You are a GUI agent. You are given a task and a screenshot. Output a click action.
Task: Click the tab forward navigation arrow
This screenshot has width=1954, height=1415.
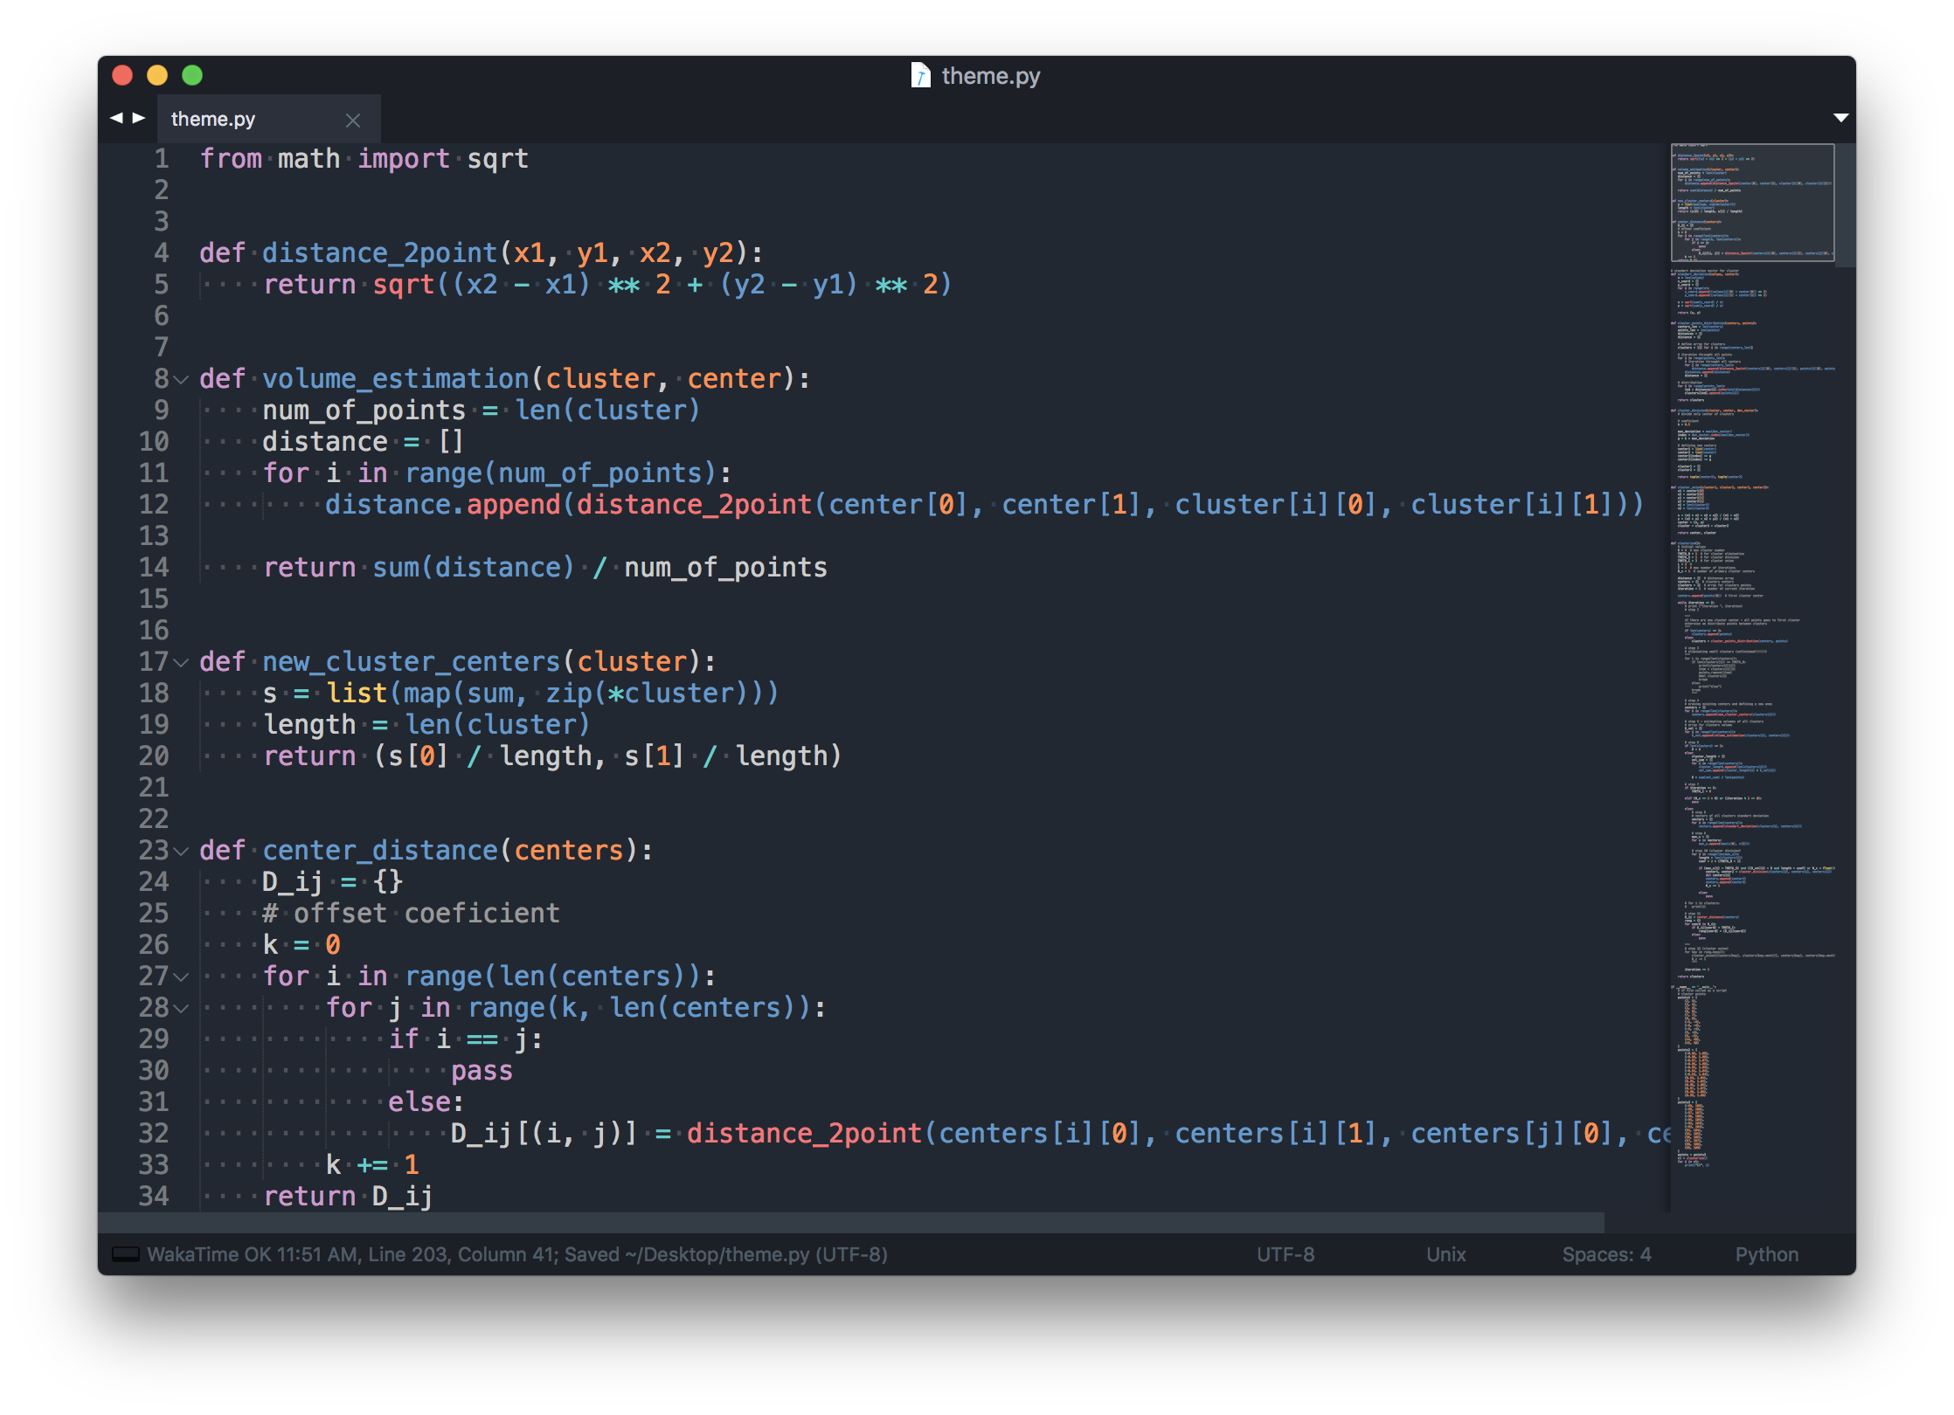coord(139,118)
